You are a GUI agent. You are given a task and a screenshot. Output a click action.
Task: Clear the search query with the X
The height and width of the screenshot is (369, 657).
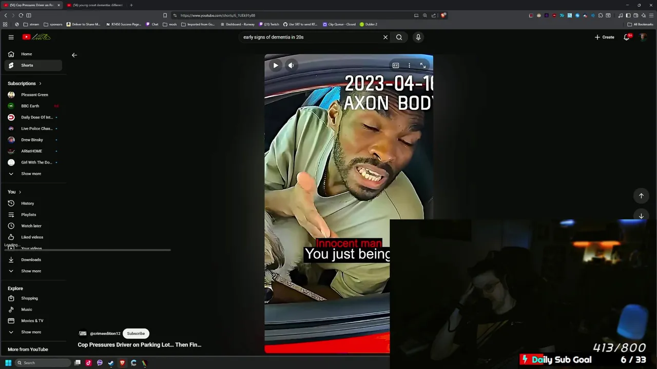coord(385,37)
